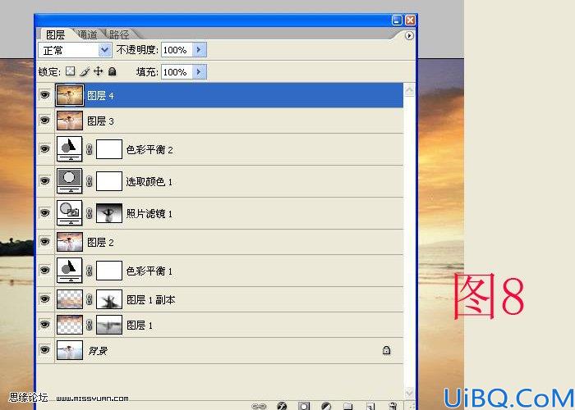
Task: Click mask link chain on 照片滤镜 1
Action: 89,213
